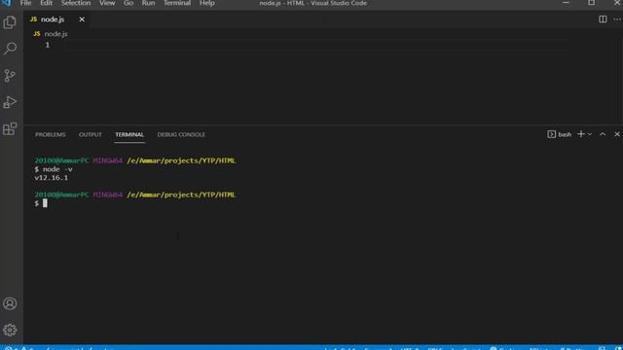Click the split editor right icon

(x=603, y=19)
